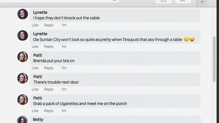Image resolution: width=219 pixels, height=123 pixels.
Task: Click Patti's avatar beside the cigarettes comment
Action: 23,100
